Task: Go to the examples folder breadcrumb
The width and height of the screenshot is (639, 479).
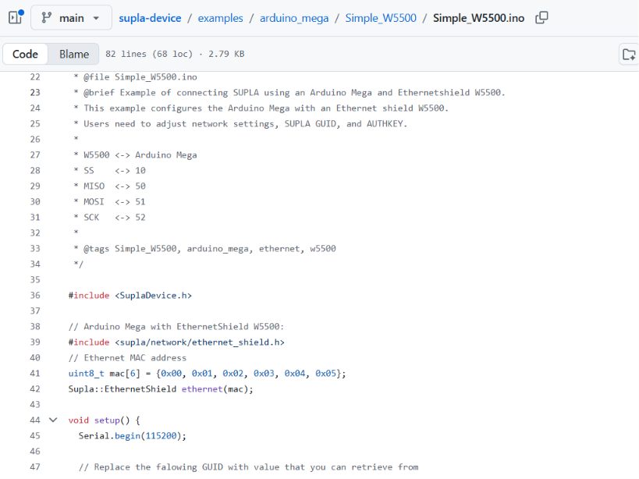Action: pyautogui.click(x=221, y=18)
